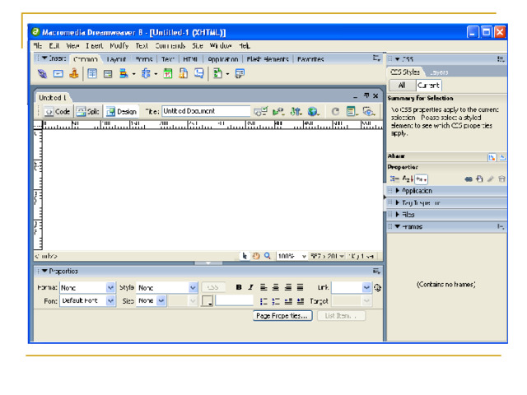Click the Link input field
This screenshot has width=527, height=395.
click(x=347, y=287)
